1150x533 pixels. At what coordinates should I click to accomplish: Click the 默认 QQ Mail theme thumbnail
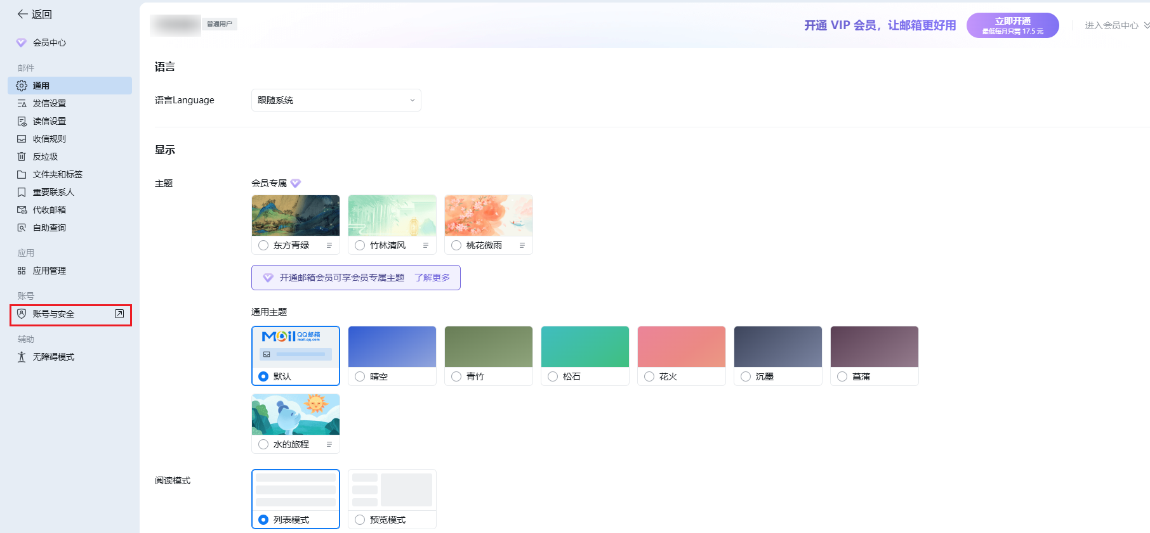click(296, 347)
